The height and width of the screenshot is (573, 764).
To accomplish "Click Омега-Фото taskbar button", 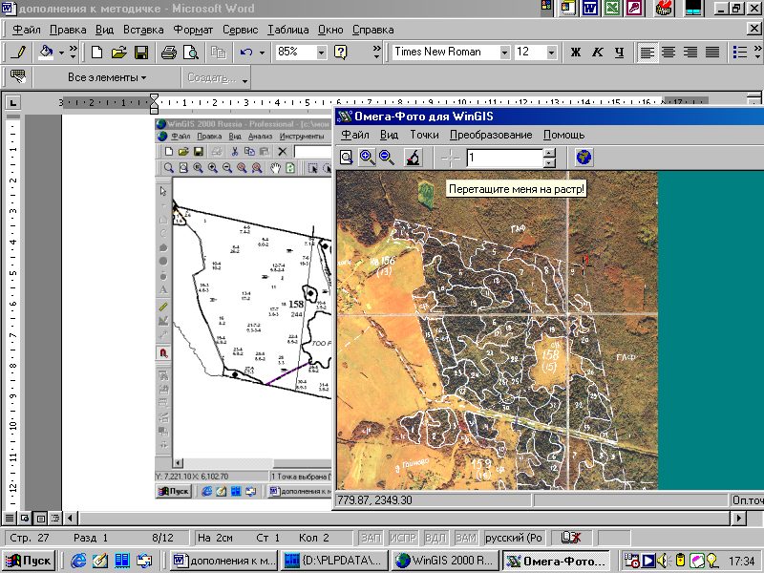I will 557,561.
